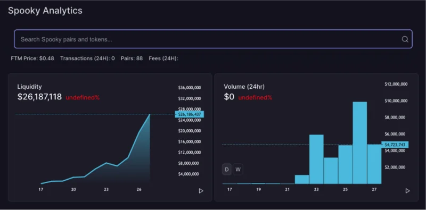Click the Volume (24hr) chart title
426x210 pixels.
244,87
